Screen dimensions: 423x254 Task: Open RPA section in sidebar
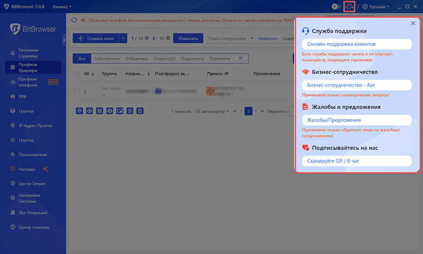pyautogui.click(x=22, y=97)
